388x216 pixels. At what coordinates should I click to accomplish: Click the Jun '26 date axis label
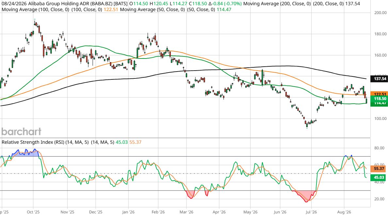(x=280, y=212)
